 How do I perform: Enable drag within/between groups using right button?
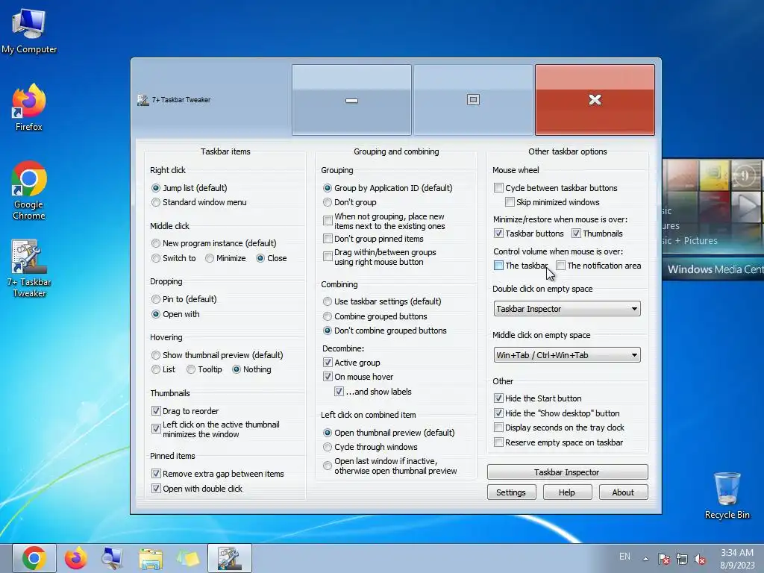(x=380, y=257)
